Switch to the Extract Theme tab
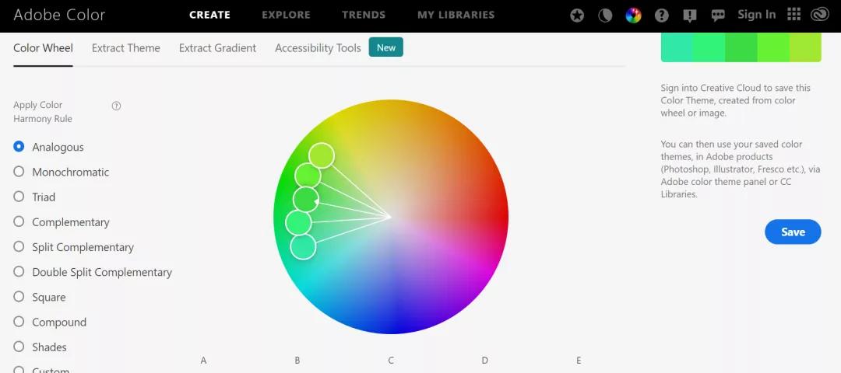 126,48
